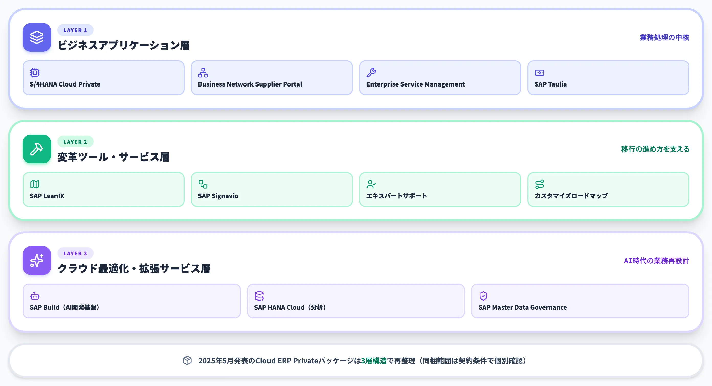The image size is (712, 386).
Task: Click the Layer 3 sparkles icon
Action: (x=37, y=260)
